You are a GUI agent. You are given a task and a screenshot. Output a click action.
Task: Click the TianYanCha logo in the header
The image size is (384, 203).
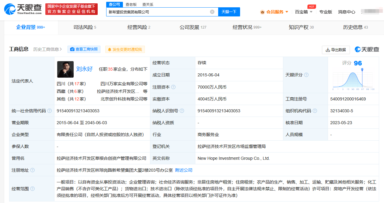click(x=23, y=9)
